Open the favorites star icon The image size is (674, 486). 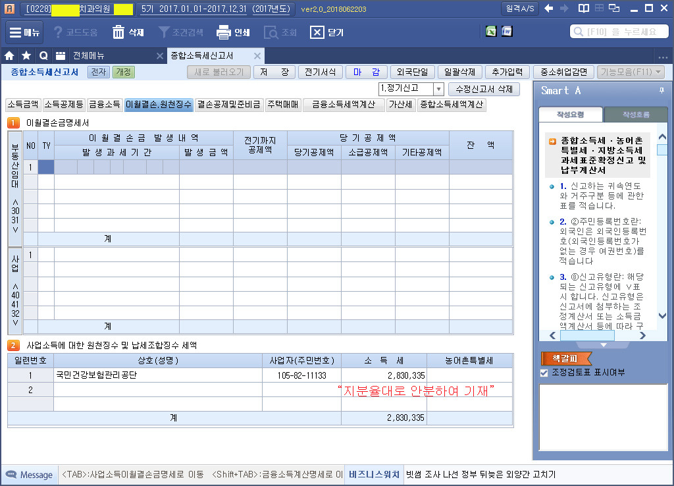click(x=26, y=56)
